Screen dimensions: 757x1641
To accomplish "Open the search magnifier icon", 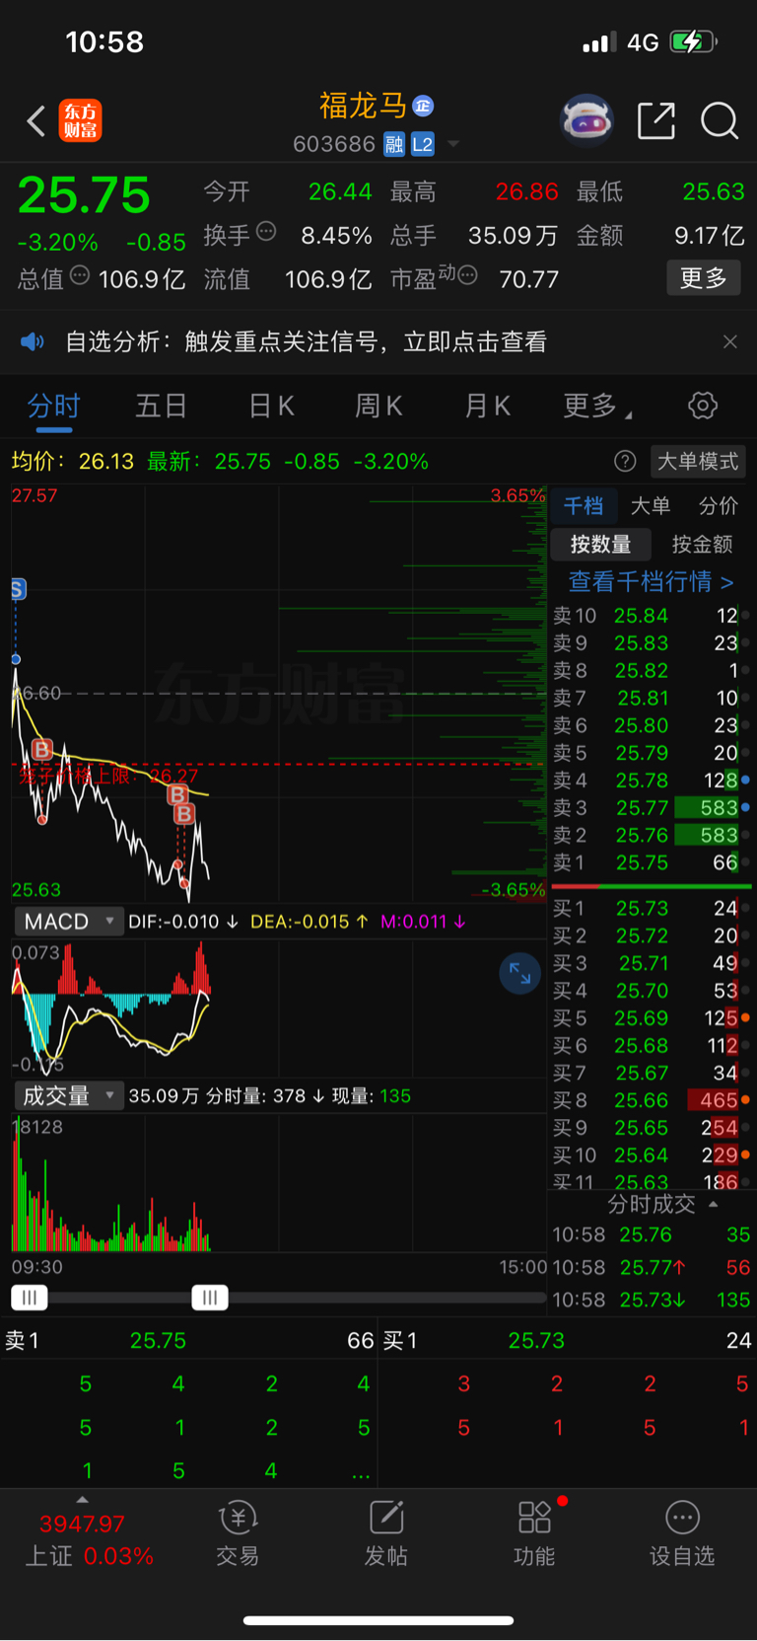I will tap(720, 120).
